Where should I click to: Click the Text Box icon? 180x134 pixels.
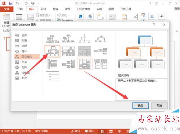pos(112,17)
